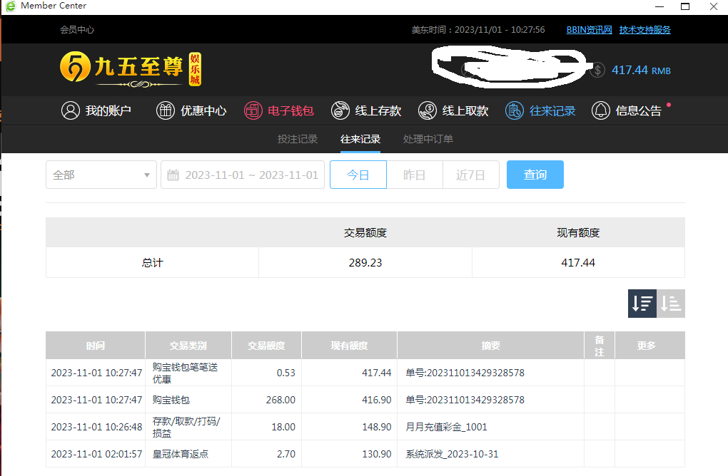Select the 近7日 date filter
The image size is (728, 476).
pyautogui.click(x=470, y=175)
